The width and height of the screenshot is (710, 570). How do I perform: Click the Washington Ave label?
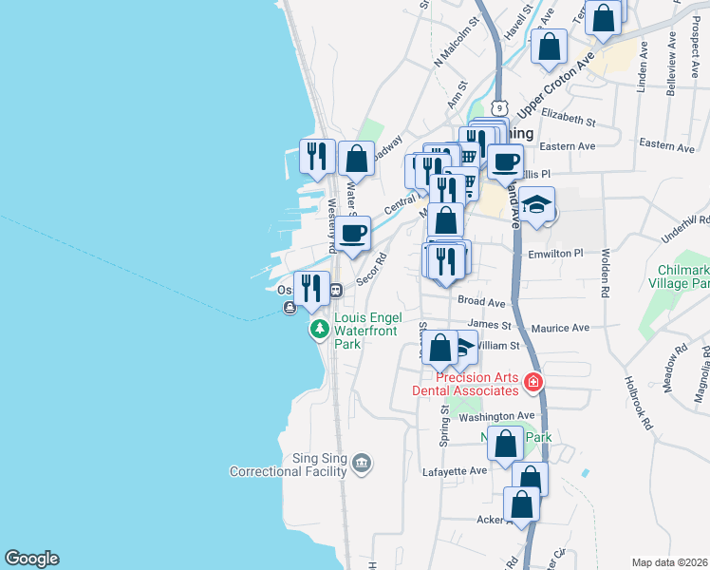(496, 417)
